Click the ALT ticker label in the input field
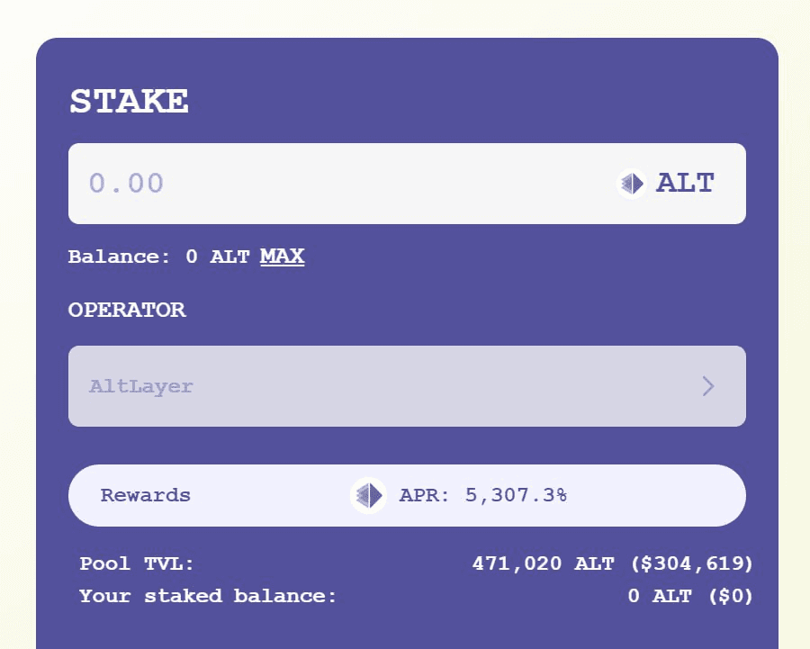Viewport: 810px width, 649px height. [686, 184]
